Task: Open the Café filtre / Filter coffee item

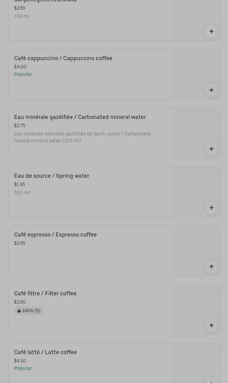Action: [45, 294]
